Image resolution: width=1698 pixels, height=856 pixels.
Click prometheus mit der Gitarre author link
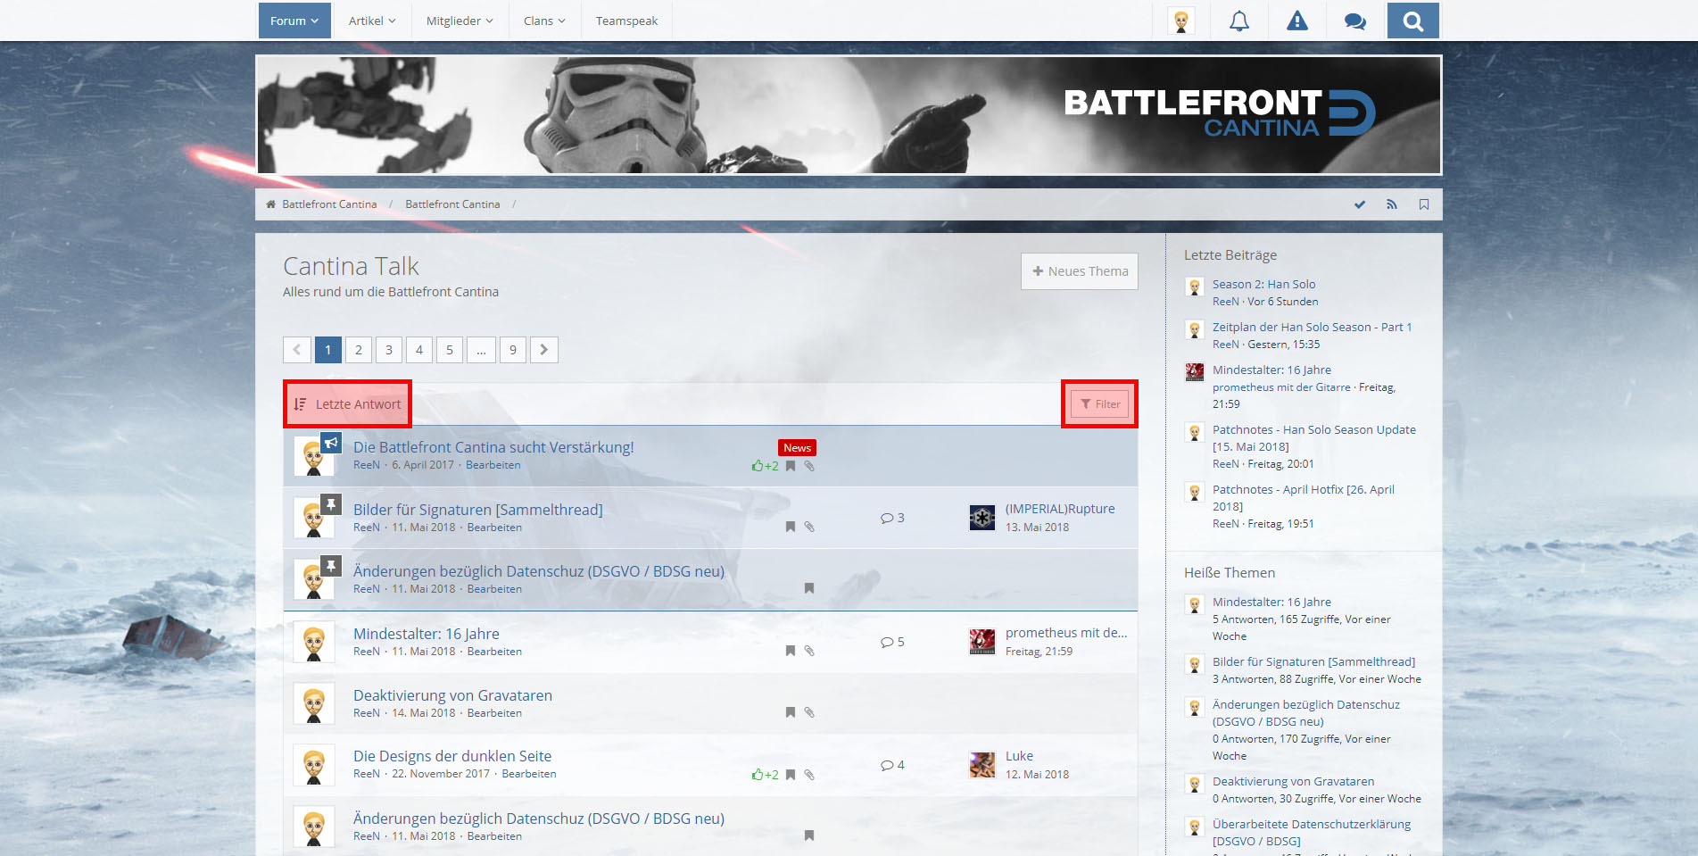point(1281,387)
